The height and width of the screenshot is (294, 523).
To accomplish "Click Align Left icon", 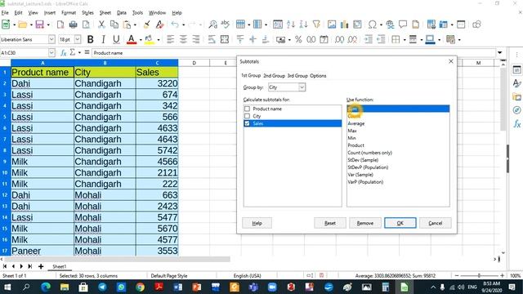I will coord(170,40).
